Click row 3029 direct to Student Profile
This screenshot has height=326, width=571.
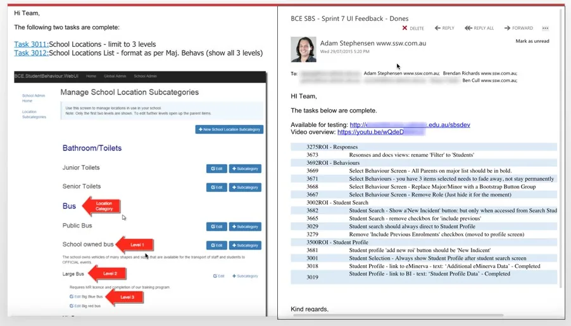[x=424, y=226]
